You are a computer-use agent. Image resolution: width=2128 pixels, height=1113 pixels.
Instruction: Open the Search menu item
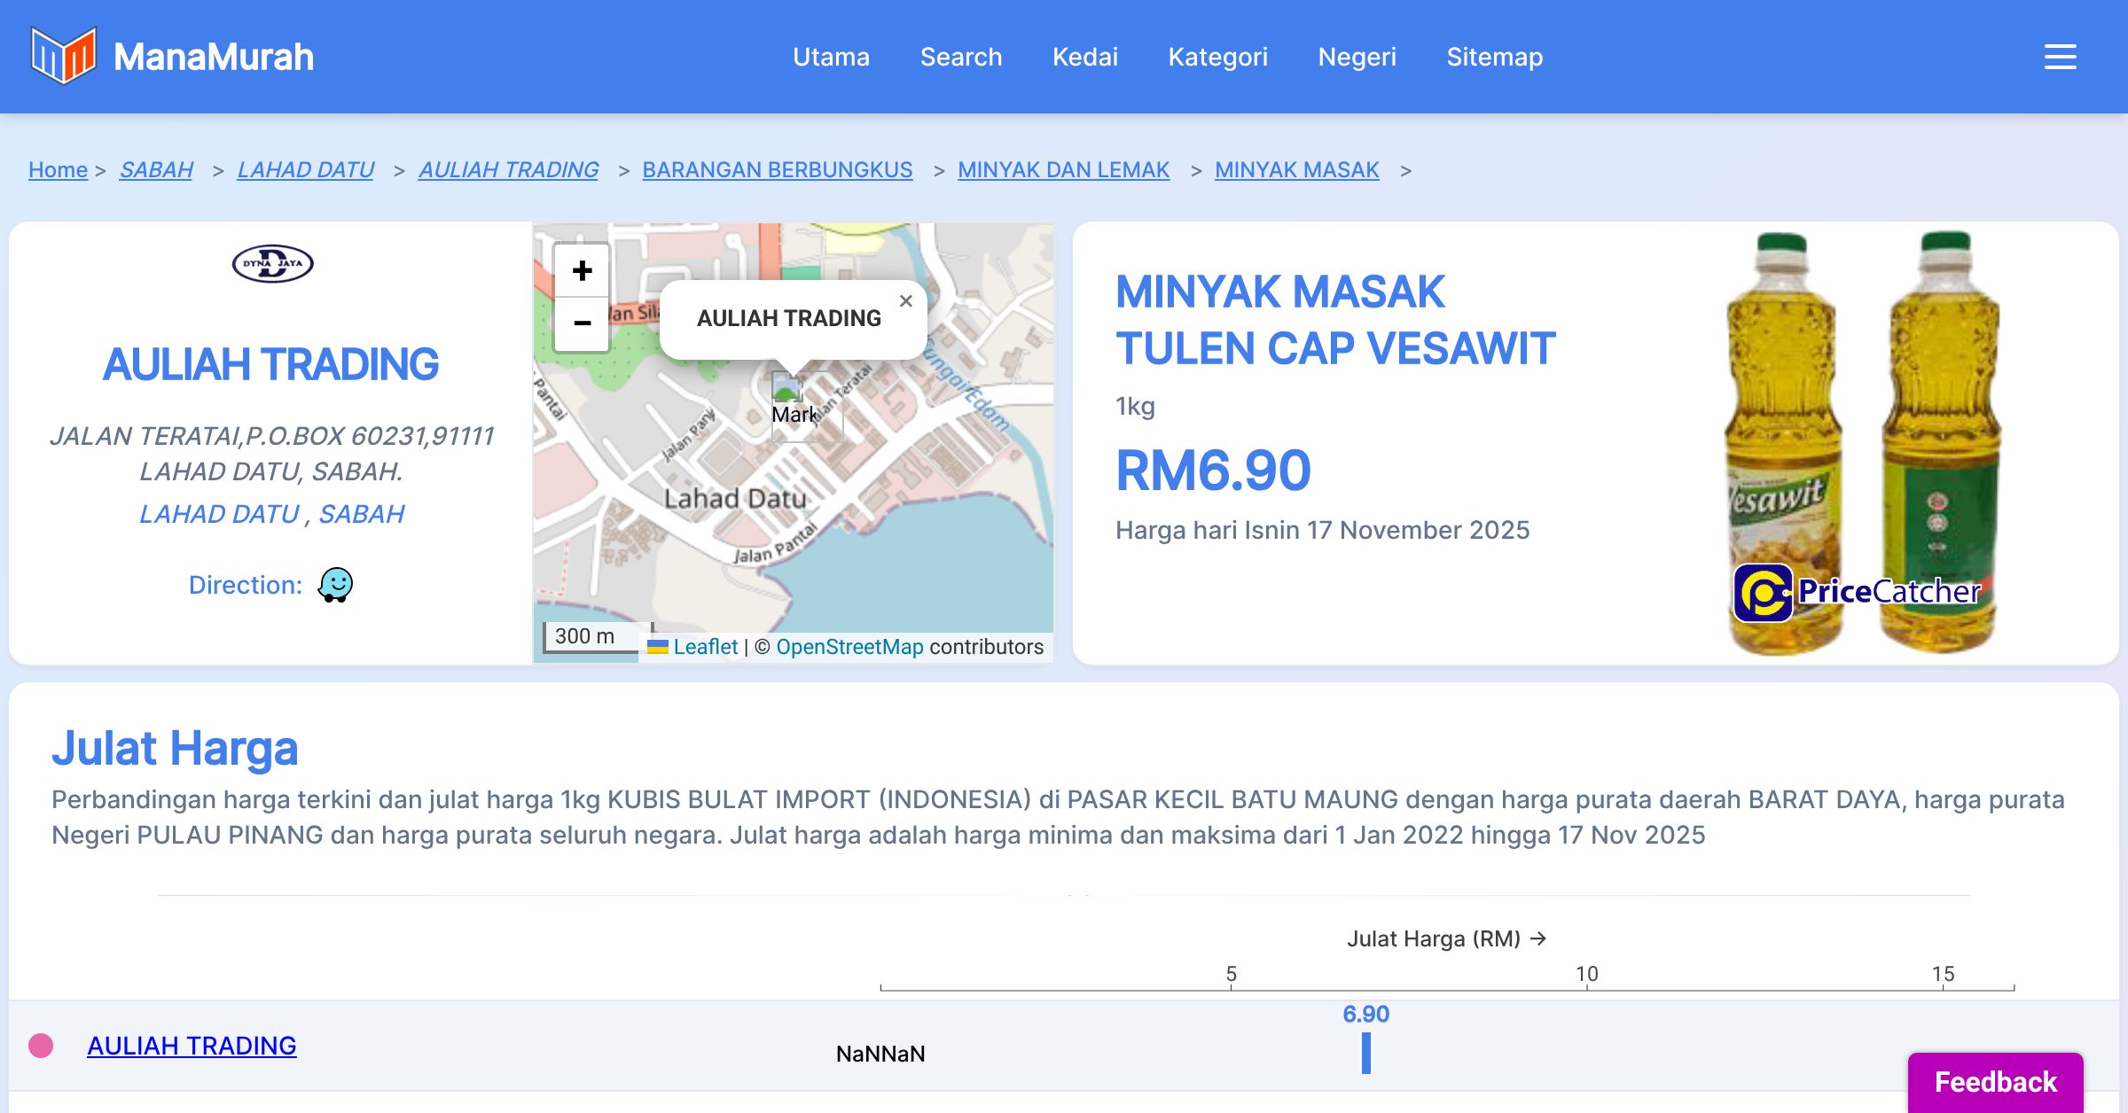960,57
